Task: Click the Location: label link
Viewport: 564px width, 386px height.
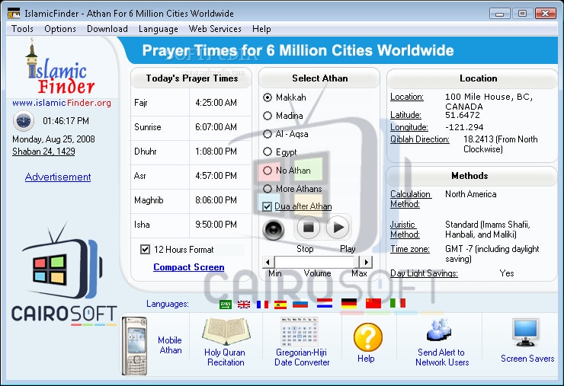Action: [x=407, y=97]
